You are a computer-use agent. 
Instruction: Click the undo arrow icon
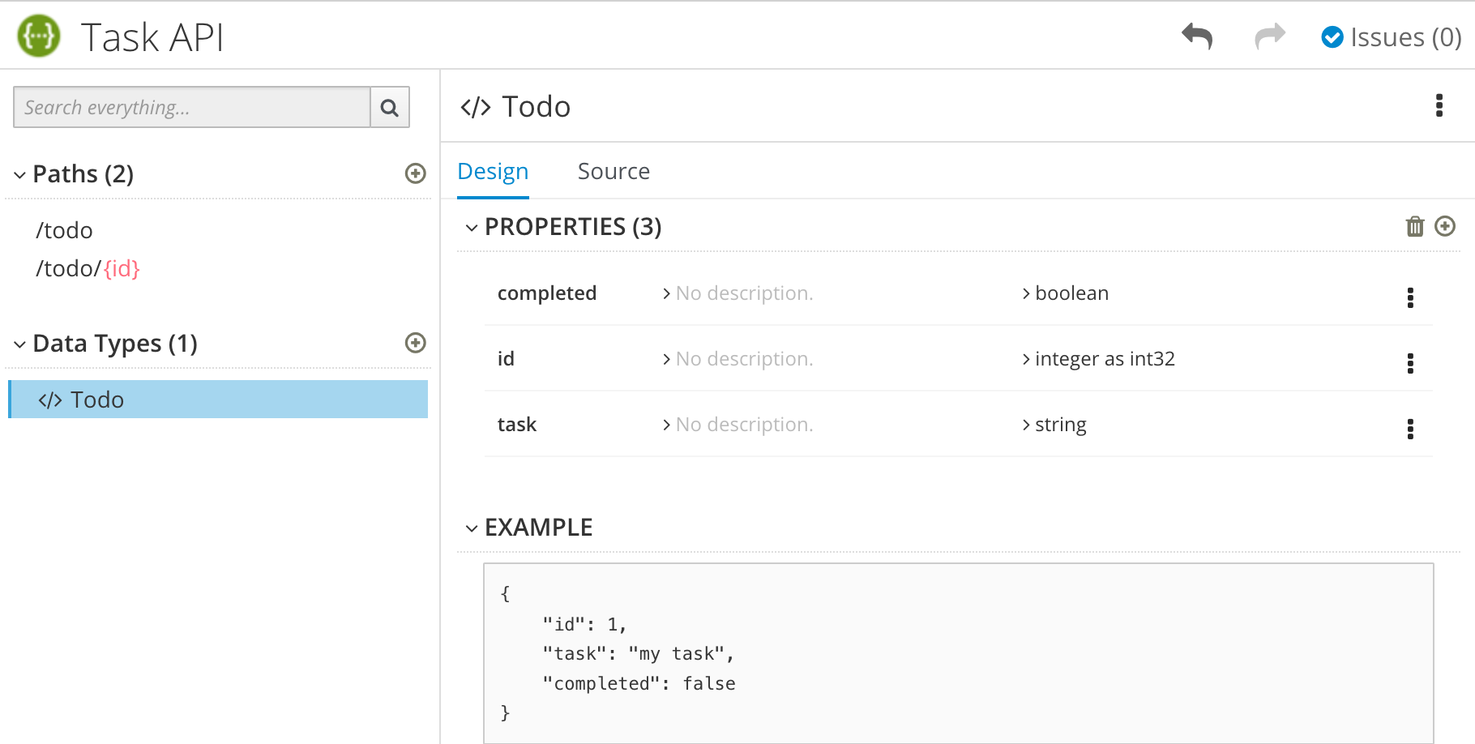[1197, 36]
